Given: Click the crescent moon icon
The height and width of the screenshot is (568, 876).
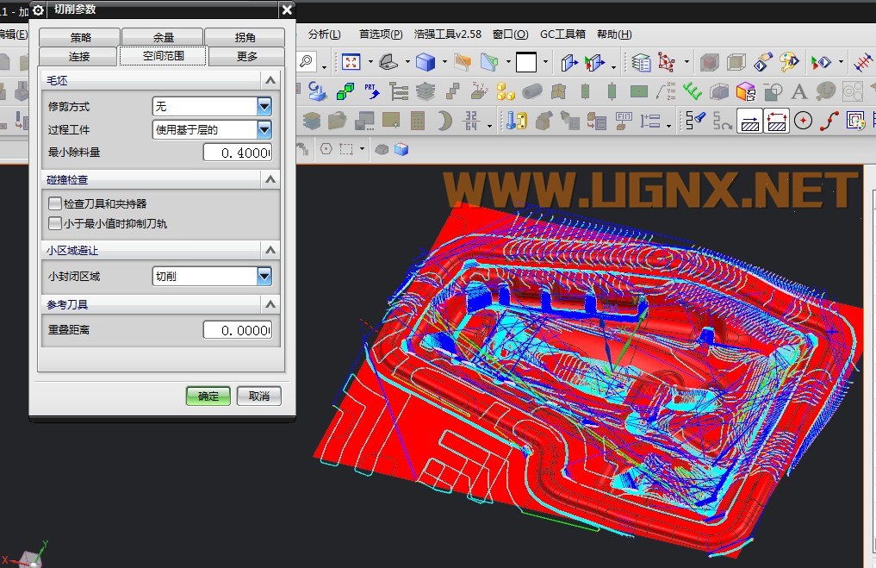Looking at the screenshot, I should click(444, 121).
